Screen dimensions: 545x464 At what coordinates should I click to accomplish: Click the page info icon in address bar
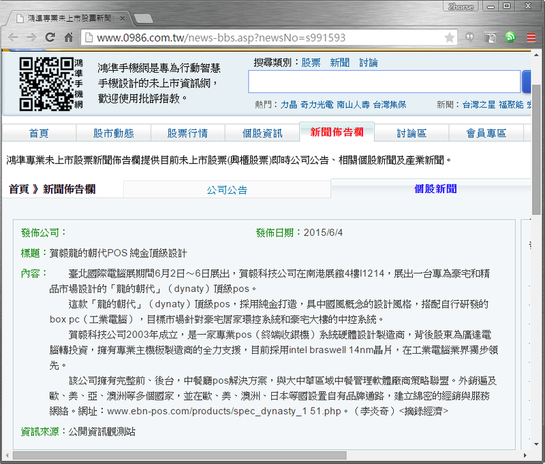tap(89, 37)
